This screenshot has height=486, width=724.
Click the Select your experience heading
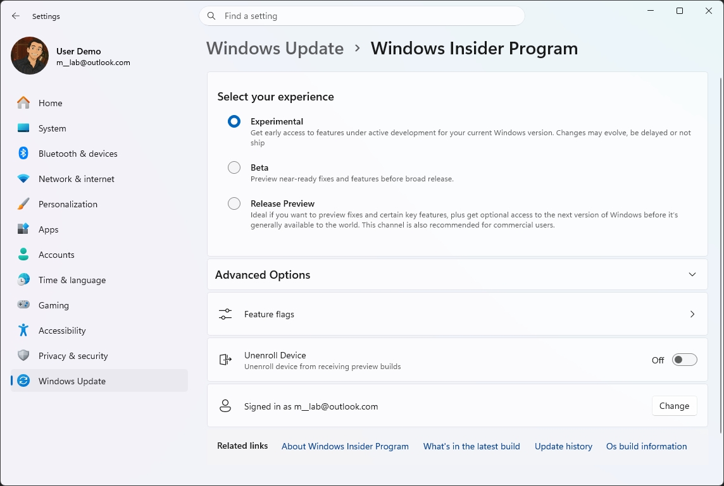[x=276, y=96]
